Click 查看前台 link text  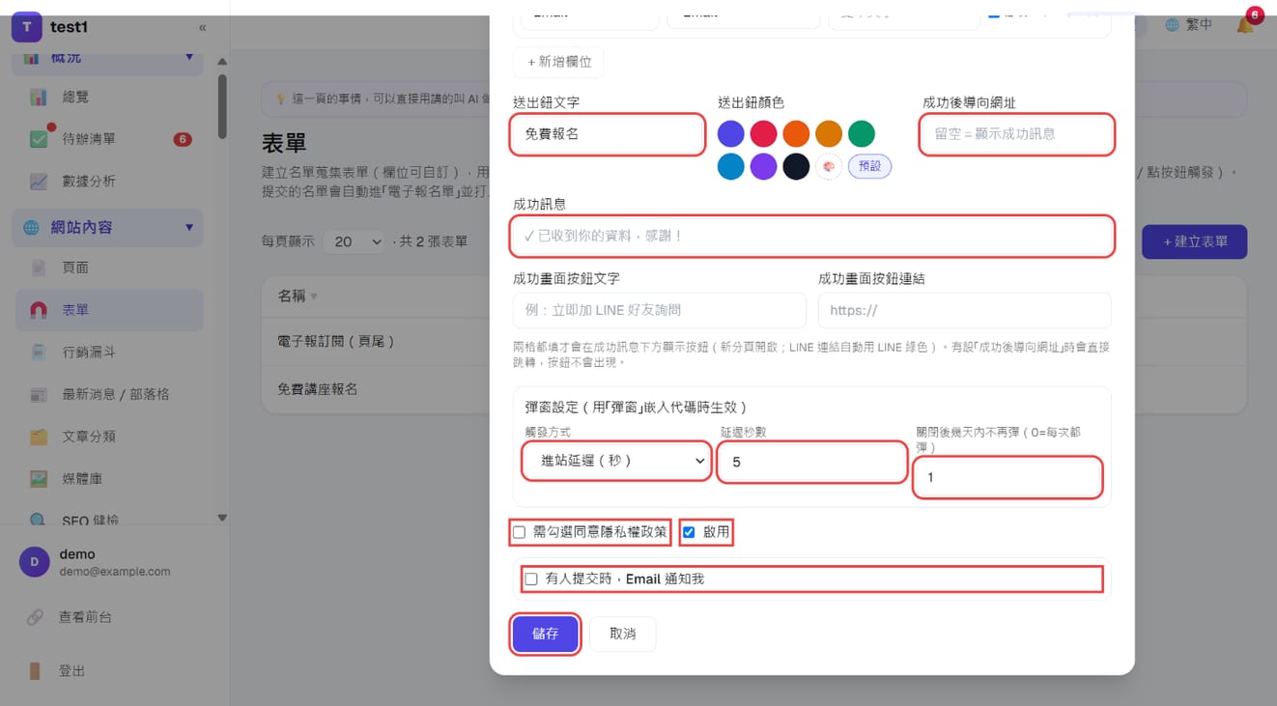85,617
